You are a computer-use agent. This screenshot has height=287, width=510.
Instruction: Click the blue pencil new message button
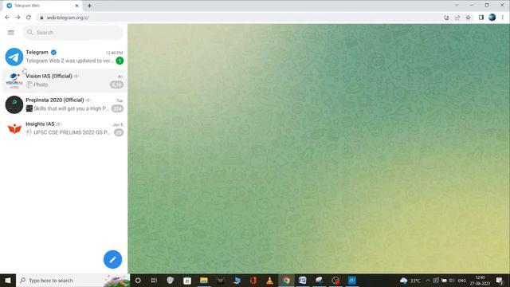pos(112,259)
